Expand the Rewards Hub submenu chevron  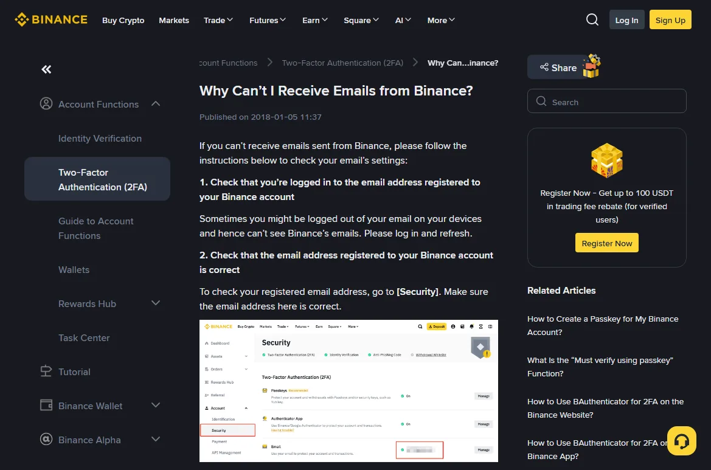coord(156,303)
